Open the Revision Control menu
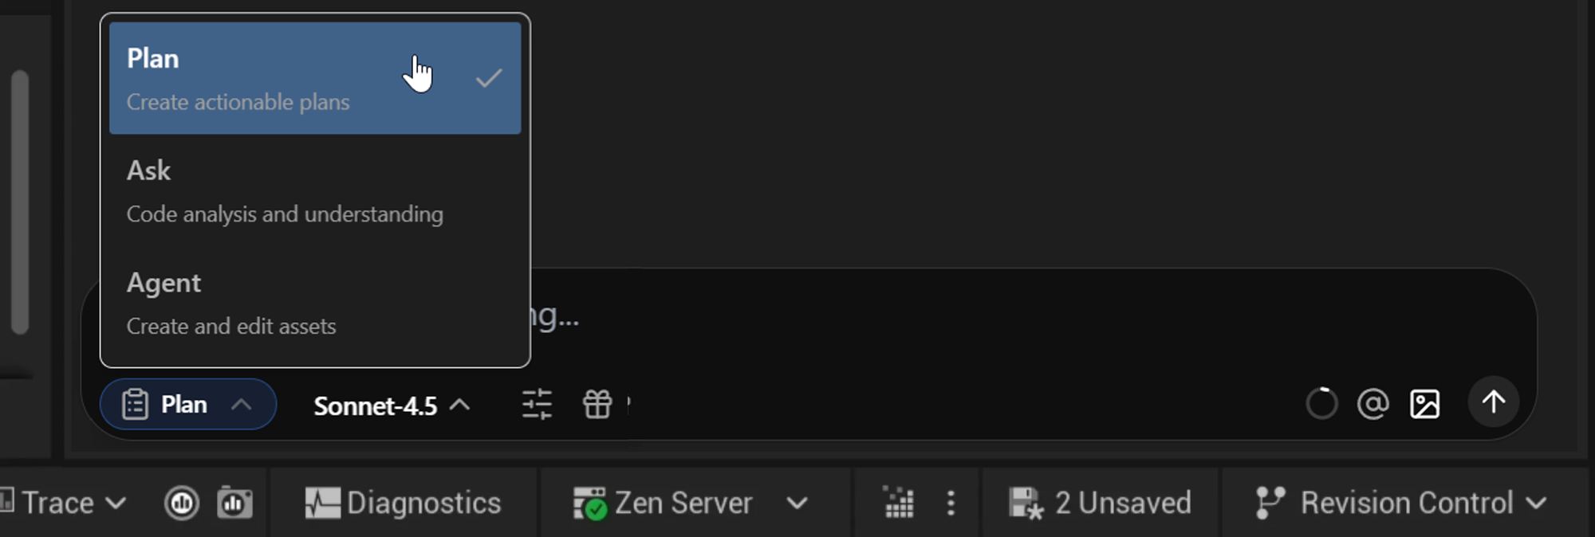The width and height of the screenshot is (1595, 537). click(x=1401, y=503)
